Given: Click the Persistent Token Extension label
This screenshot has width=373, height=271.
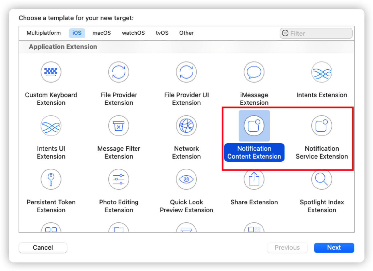Looking at the screenshot, I should tap(51, 206).
